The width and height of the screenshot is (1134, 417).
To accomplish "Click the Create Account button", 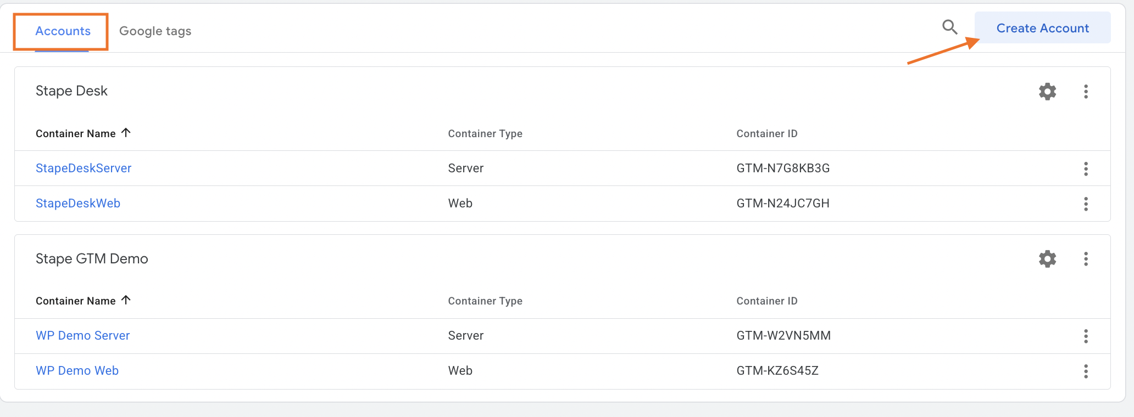I will pyautogui.click(x=1042, y=27).
